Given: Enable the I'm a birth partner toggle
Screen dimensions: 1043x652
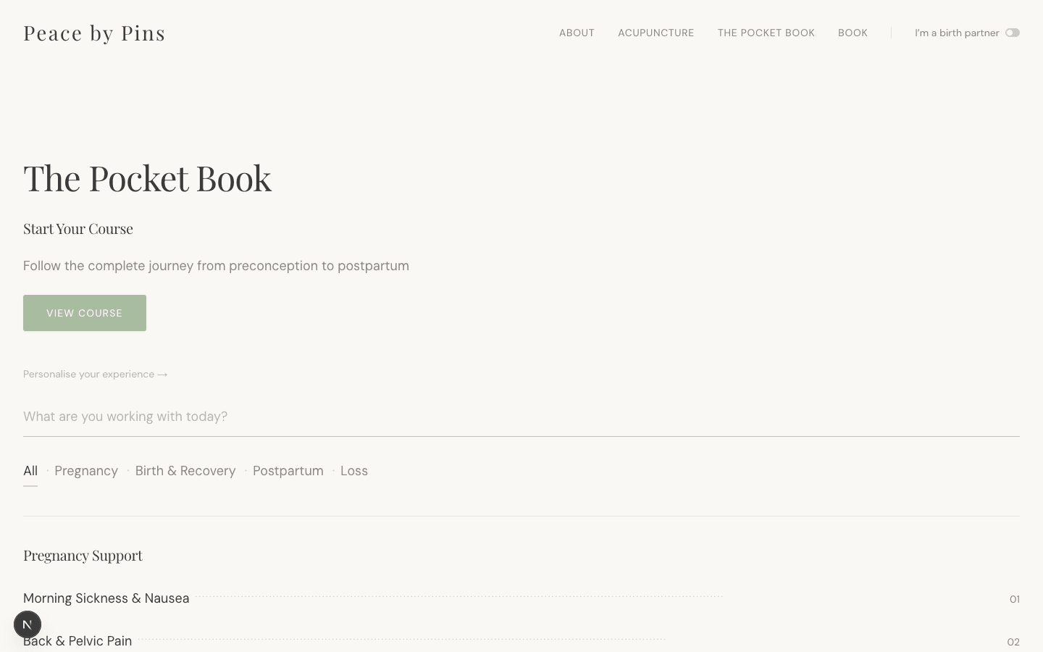Looking at the screenshot, I should (x=1012, y=33).
